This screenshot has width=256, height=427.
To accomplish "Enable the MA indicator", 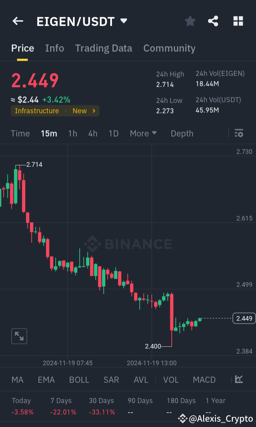I will coord(17,380).
